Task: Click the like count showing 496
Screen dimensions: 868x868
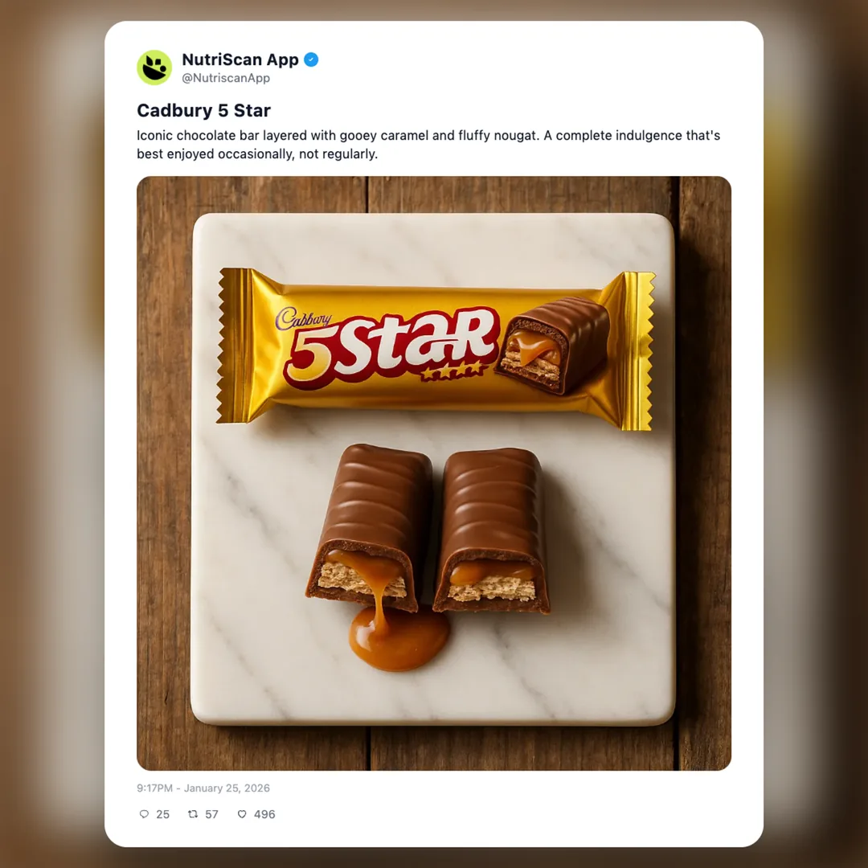Action: [261, 814]
